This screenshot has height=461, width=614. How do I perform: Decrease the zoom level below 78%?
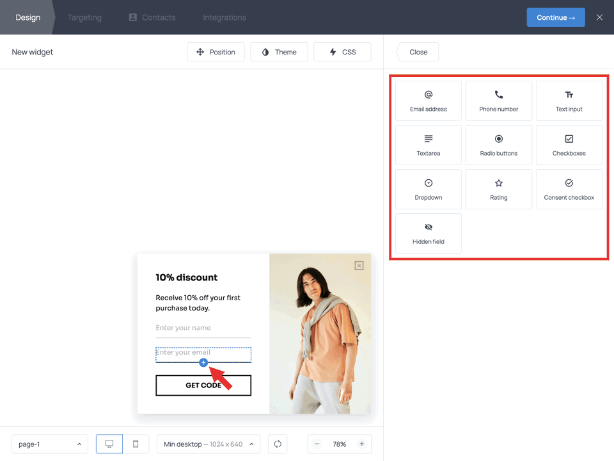tap(317, 444)
